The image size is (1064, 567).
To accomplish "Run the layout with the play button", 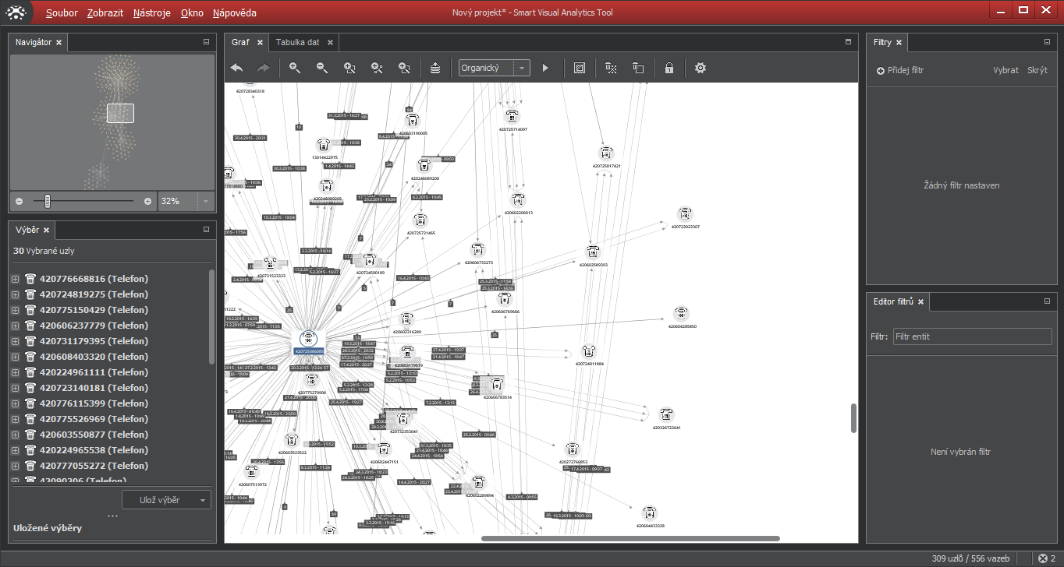I will click(x=545, y=69).
